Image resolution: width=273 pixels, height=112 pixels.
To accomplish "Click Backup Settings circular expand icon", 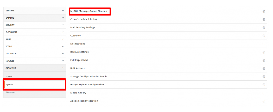I will pos(264,52).
